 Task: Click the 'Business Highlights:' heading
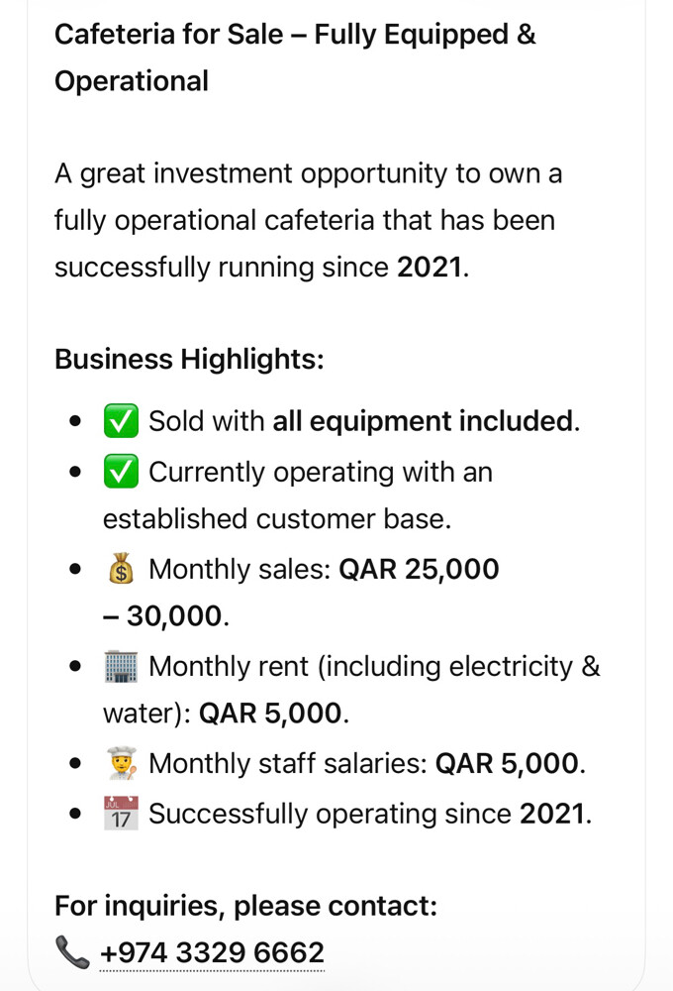coord(189,359)
